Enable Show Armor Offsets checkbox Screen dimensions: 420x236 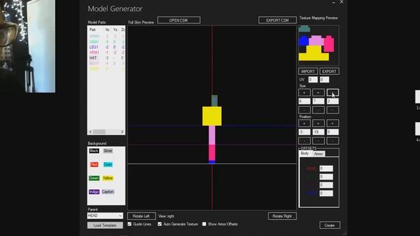tap(204, 224)
